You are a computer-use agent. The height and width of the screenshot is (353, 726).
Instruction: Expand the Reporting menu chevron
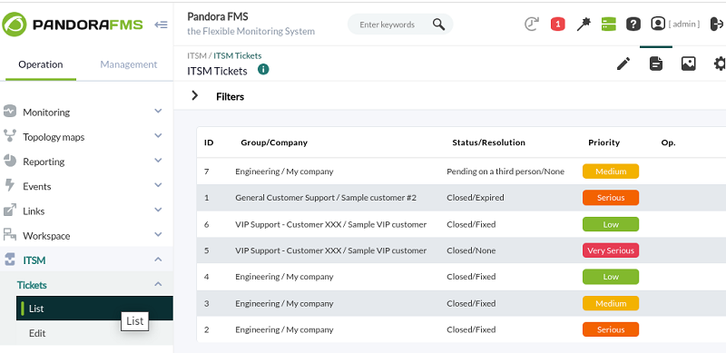[158, 161]
